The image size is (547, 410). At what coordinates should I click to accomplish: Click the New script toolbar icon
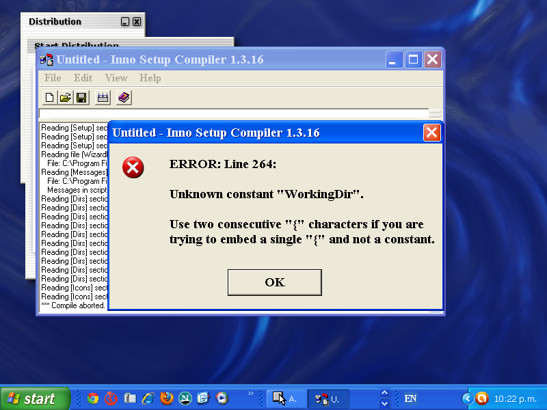tap(49, 98)
